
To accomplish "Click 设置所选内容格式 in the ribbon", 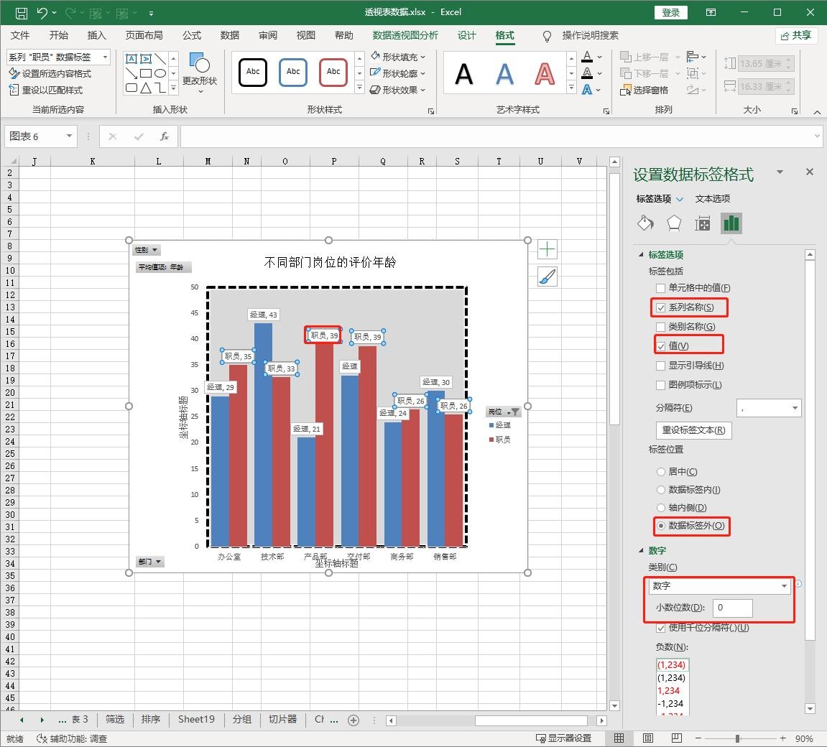I will [50, 73].
